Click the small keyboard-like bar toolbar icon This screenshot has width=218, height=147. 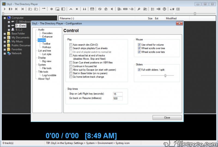click(125, 9)
